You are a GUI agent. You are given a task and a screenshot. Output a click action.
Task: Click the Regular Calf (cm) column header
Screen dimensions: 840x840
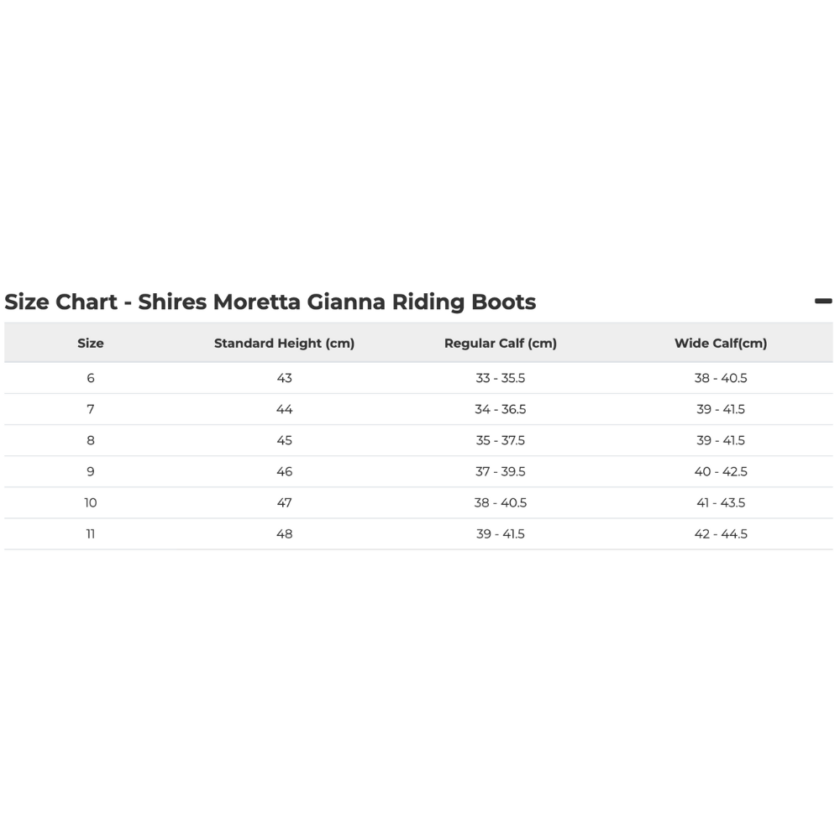(501, 343)
